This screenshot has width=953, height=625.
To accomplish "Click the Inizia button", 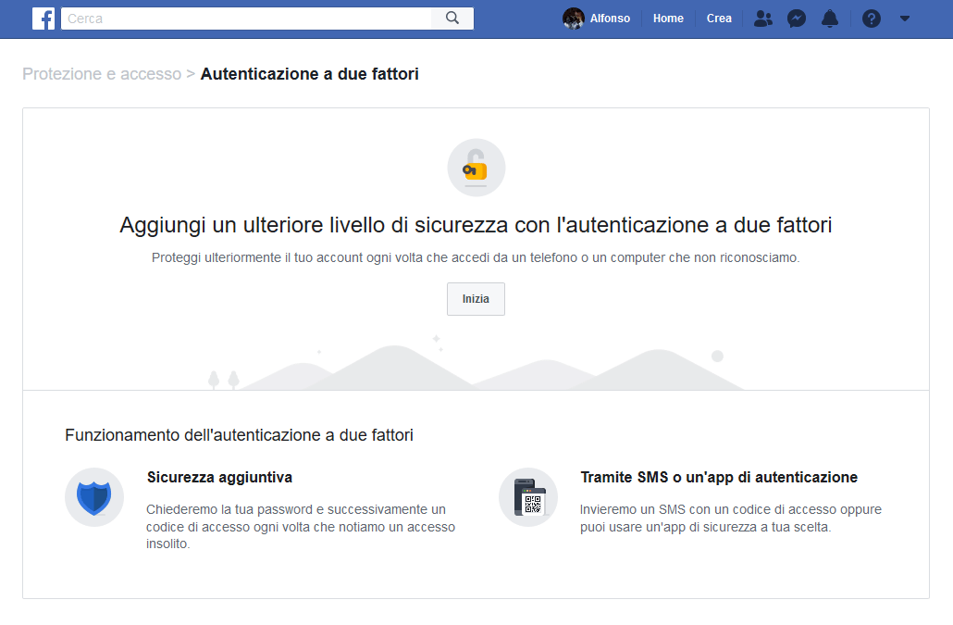I will (x=476, y=299).
